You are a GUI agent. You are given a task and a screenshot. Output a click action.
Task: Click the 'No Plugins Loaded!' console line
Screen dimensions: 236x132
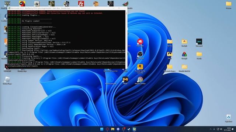31,21
